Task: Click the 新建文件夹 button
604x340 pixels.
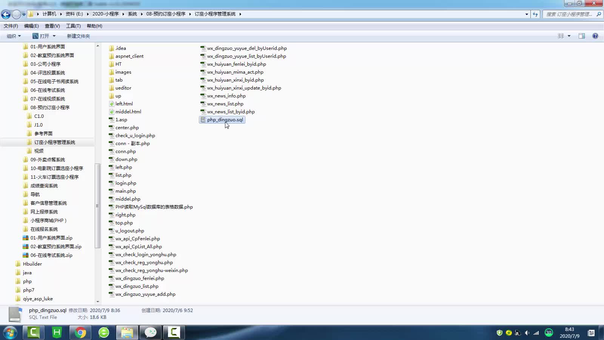Action: [x=78, y=36]
